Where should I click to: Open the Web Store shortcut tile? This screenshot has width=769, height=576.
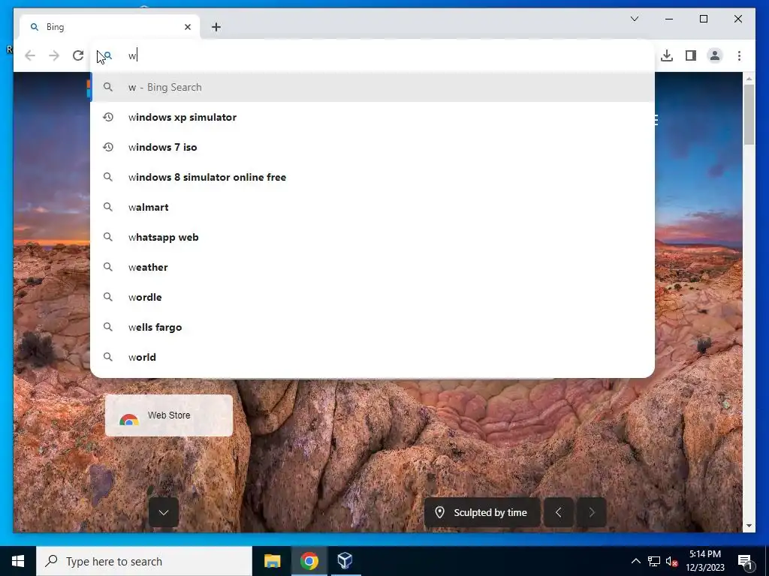coord(169,415)
